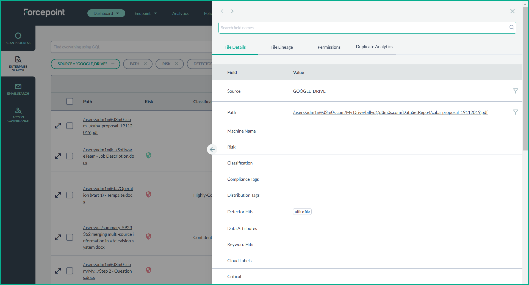Focus the Search field names input
The image size is (529, 285).
(363, 28)
